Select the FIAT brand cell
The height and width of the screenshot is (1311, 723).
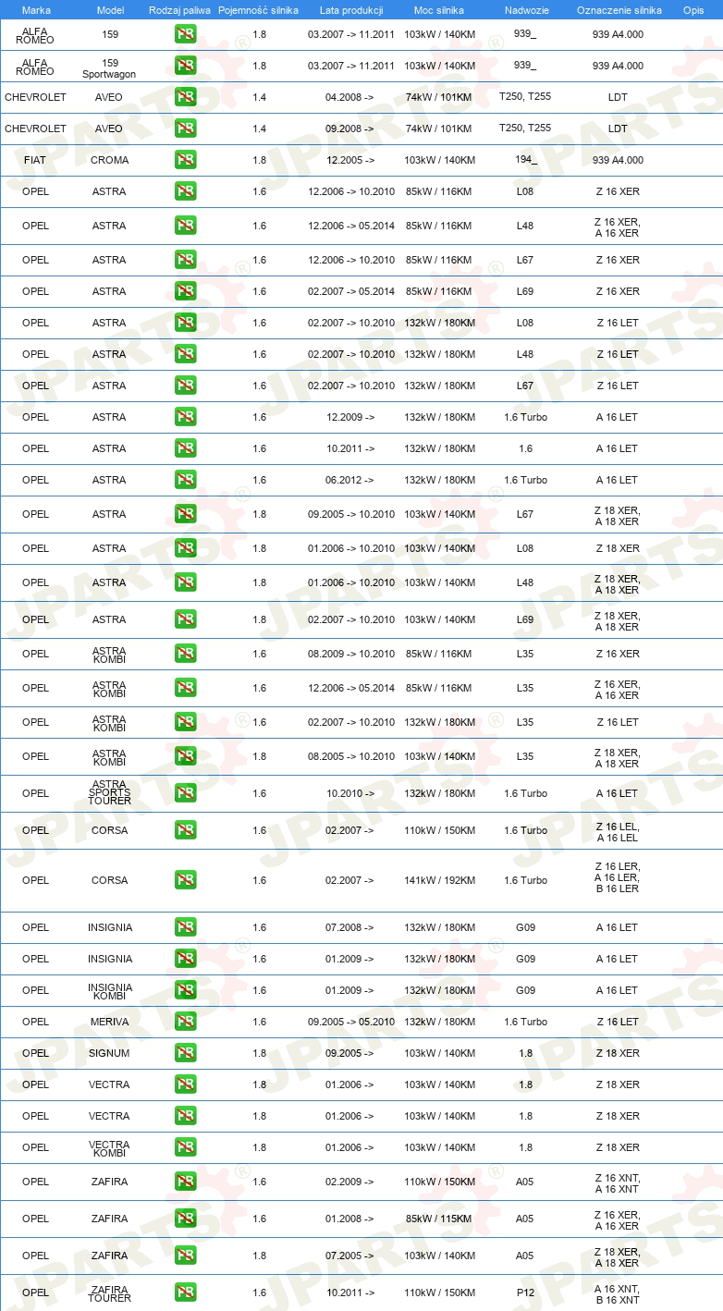(x=36, y=160)
